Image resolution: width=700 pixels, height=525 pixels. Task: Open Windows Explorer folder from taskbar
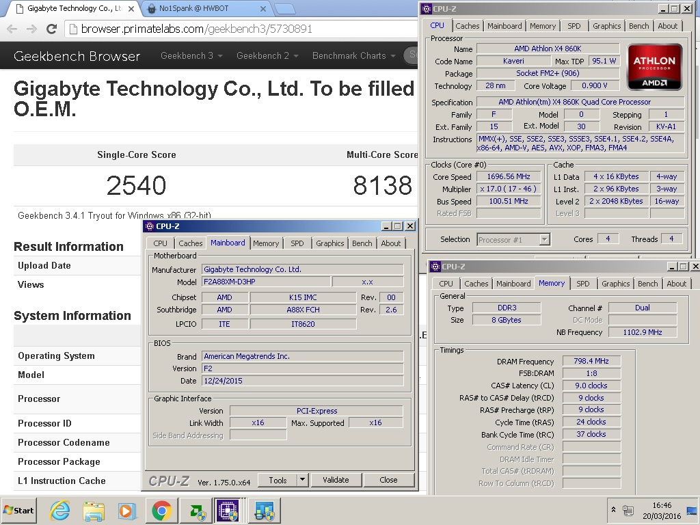[x=94, y=510]
